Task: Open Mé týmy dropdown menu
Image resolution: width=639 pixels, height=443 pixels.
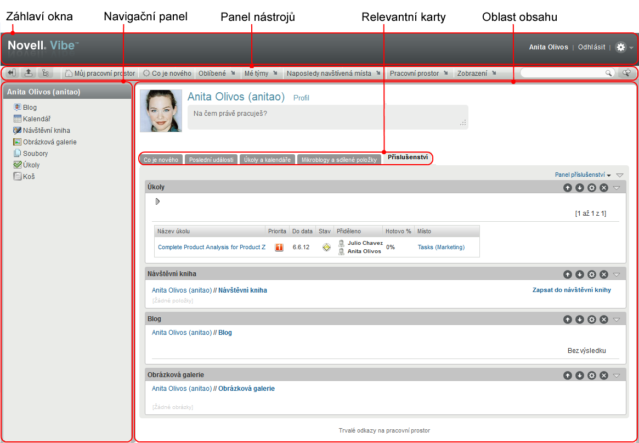Action: (x=261, y=74)
